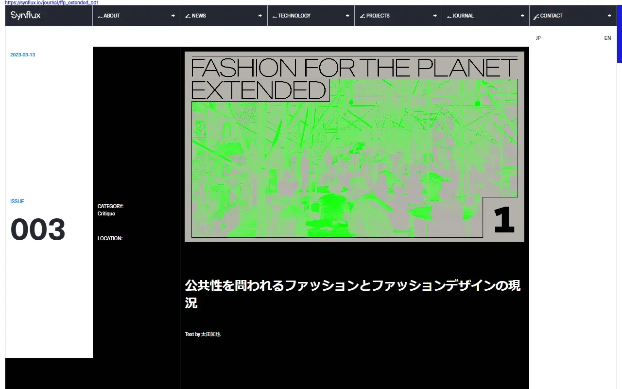622x389 pixels.
Task: Click the arrow icon next to TECHNOLOGY
Action: (x=348, y=16)
